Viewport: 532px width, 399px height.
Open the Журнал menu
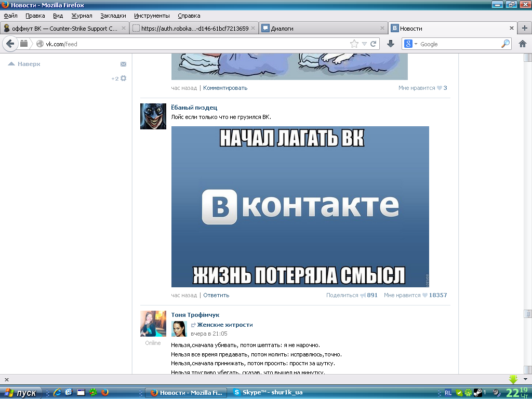(x=82, y=16)
